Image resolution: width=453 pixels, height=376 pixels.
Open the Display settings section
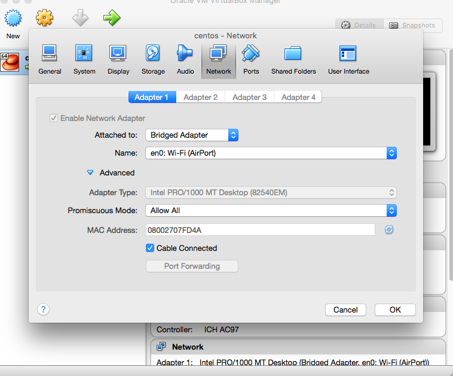[x=118, y=60]
